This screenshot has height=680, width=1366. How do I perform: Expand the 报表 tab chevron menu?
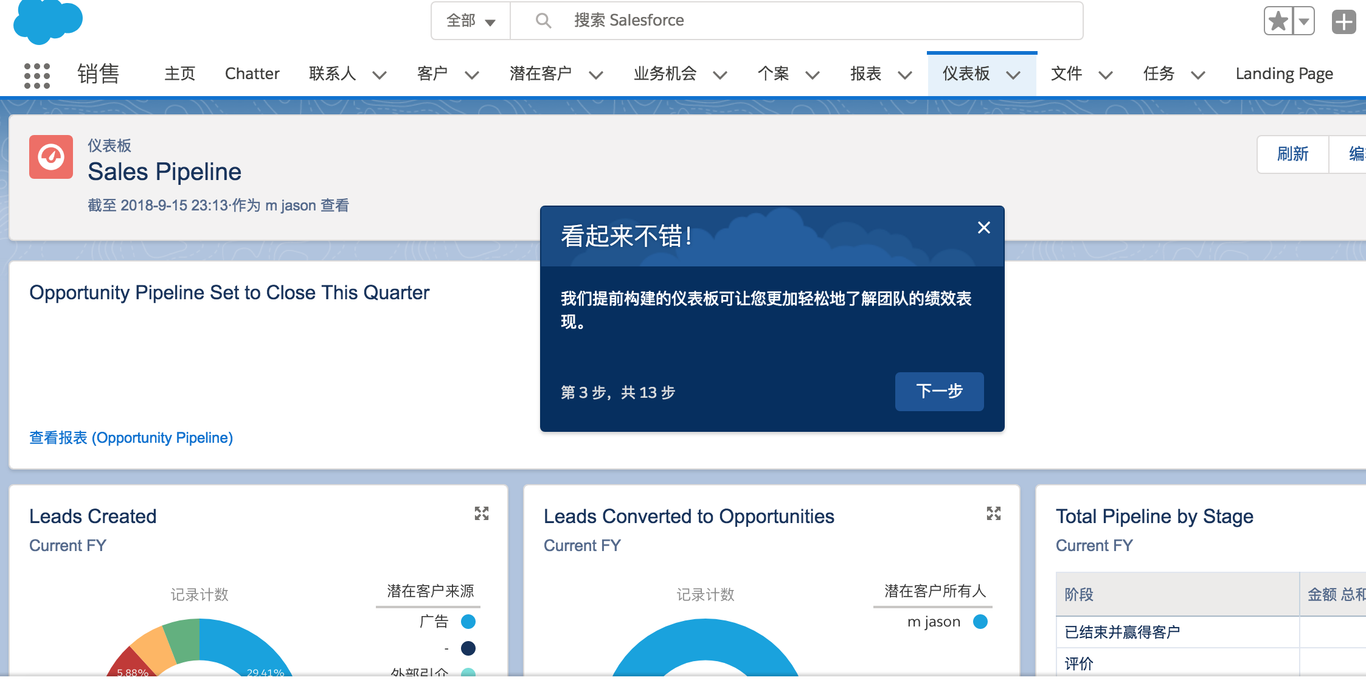[905, 75]
